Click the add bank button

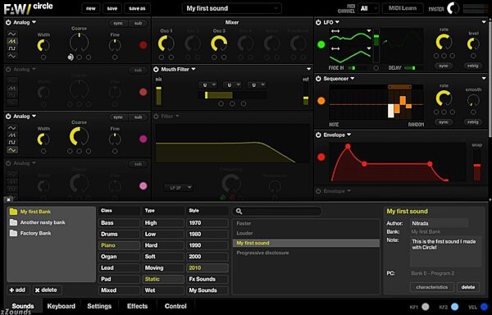tap(18, 290)
